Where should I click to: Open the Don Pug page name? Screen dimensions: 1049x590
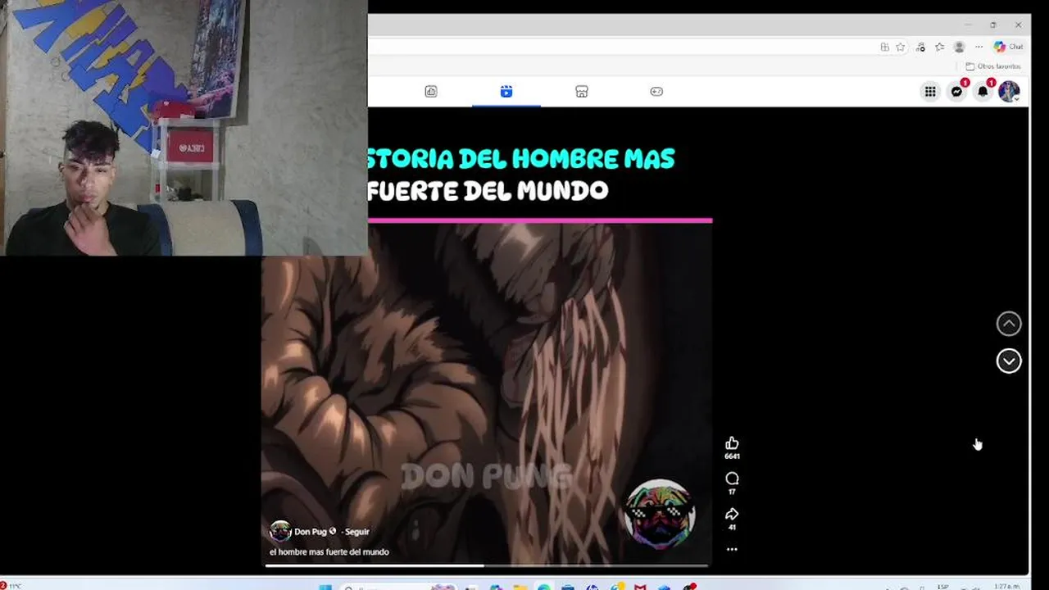tap(311, 532)
